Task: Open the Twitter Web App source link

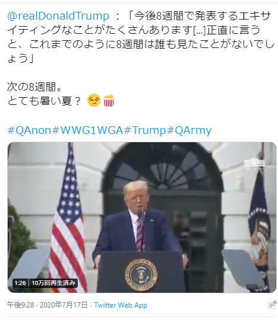Action: pos(121,305)
